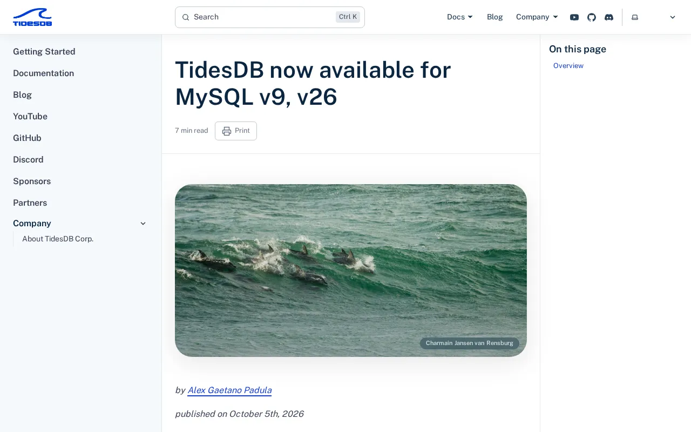Collapse the Company section chevron in the sidebar
Image resolution: width=691 pixels, height=432 pixels.
[x=143, y=224]
